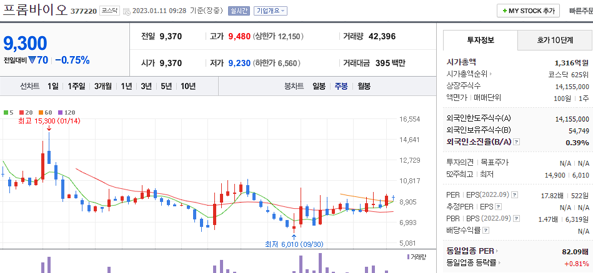Screen dimensions: 593x273
Task: Click the MY STOCK 추가 button
Action: tap(528, 11)
